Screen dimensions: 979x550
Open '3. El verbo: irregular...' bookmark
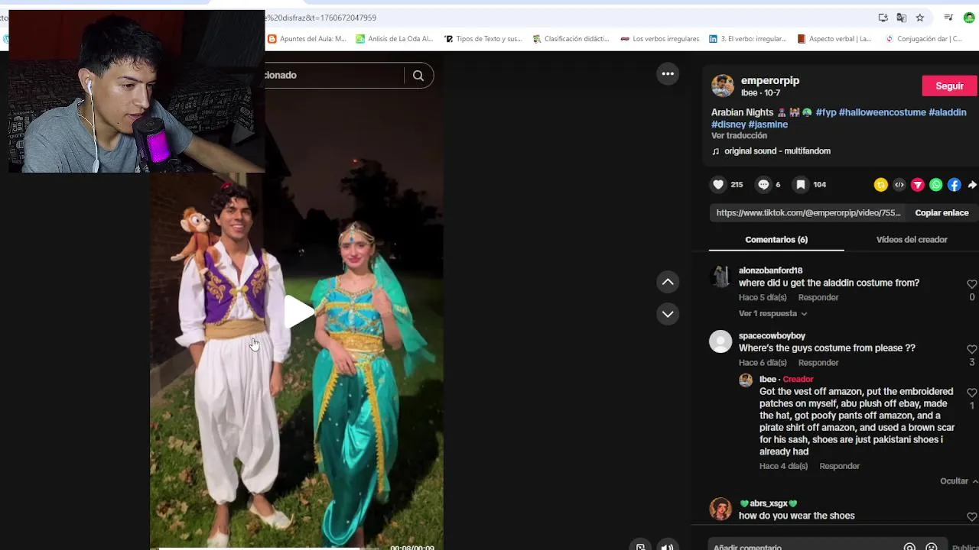coord(747,39)
